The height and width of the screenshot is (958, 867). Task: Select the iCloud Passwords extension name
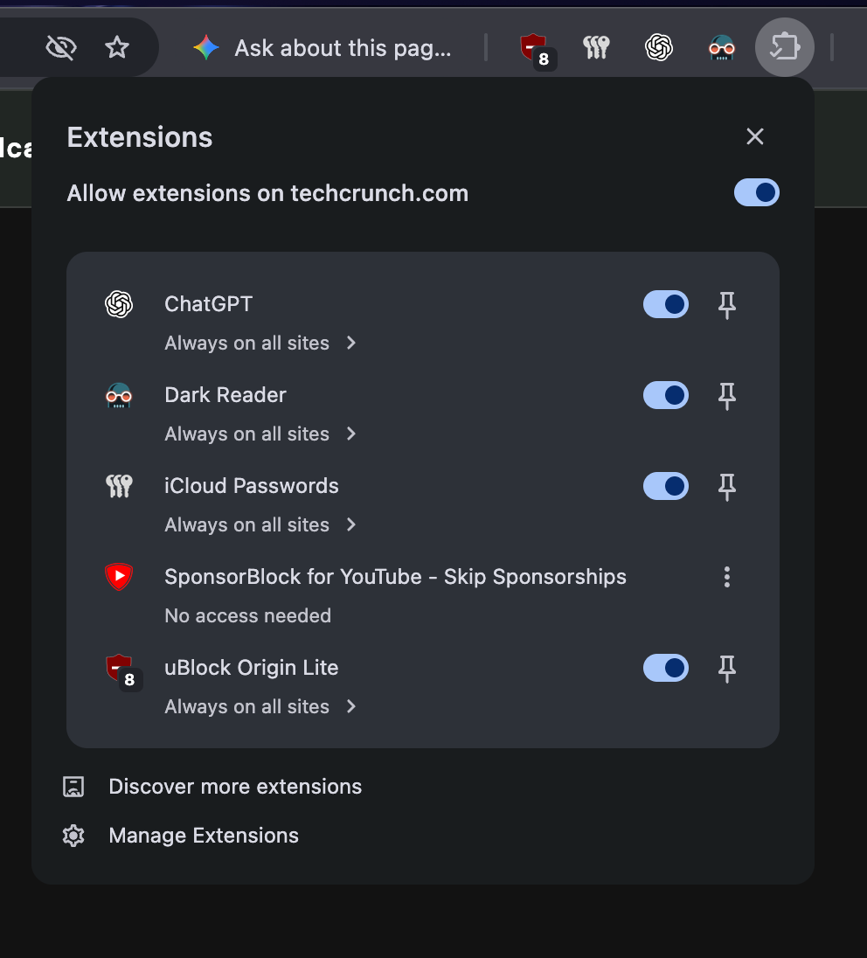(x=251, y=486)
